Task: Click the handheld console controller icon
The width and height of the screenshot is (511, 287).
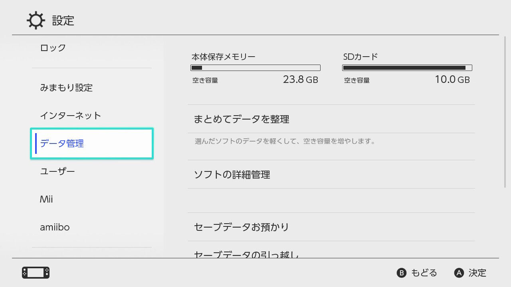Action: pos(36,273)
